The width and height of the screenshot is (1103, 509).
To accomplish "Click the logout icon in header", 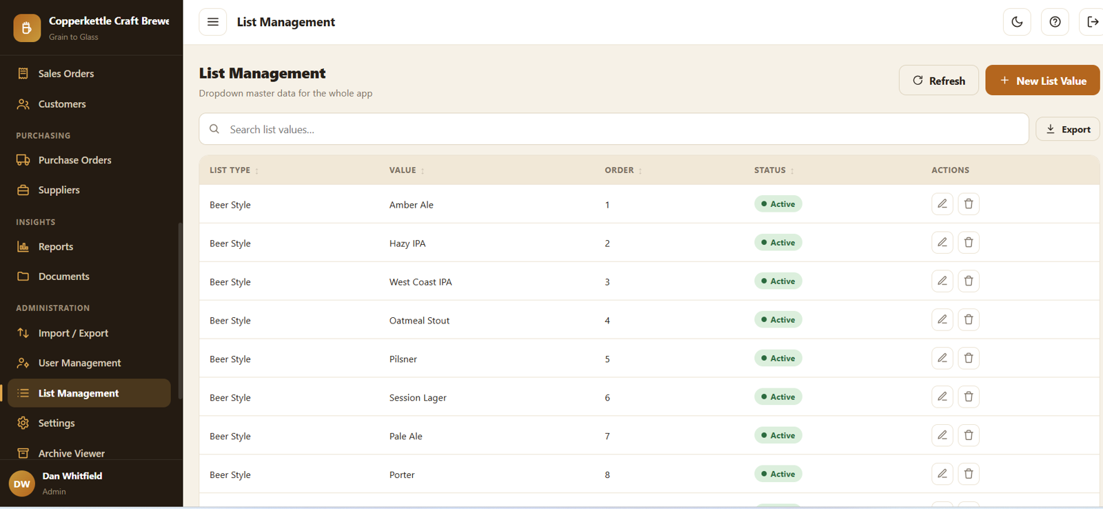I will coord(1093,22).
